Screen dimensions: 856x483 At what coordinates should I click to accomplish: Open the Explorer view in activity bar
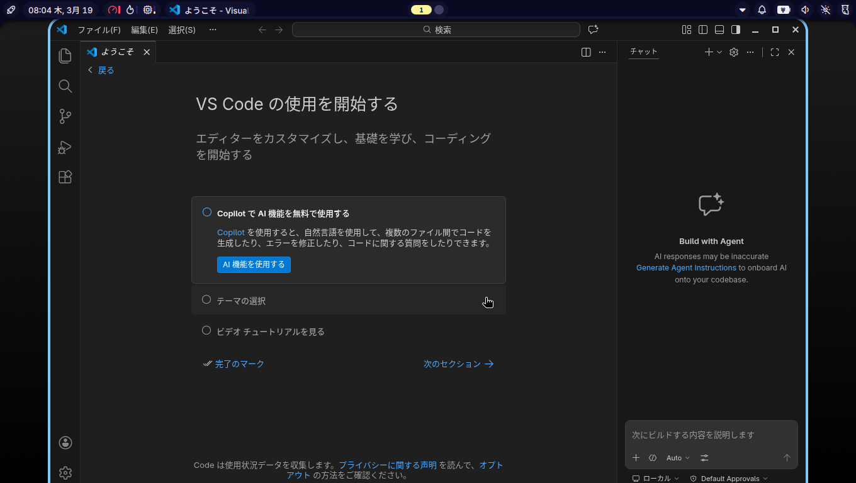pyautogui.click(x=65, y=56)
